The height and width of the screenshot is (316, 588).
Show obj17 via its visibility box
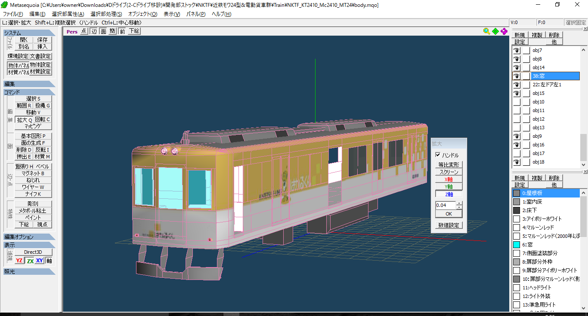click(517, 153)
